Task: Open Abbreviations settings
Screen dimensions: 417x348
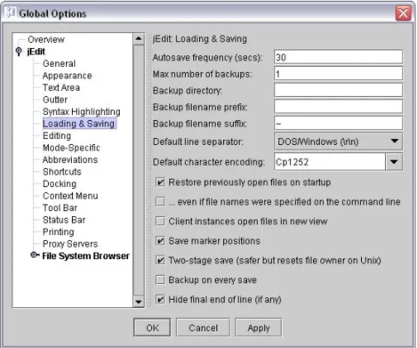Action: [x=70, y=159]
